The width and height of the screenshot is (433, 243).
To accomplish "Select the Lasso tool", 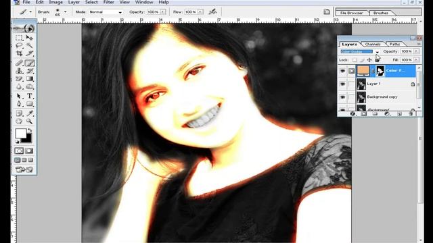I will click(19, 45).
